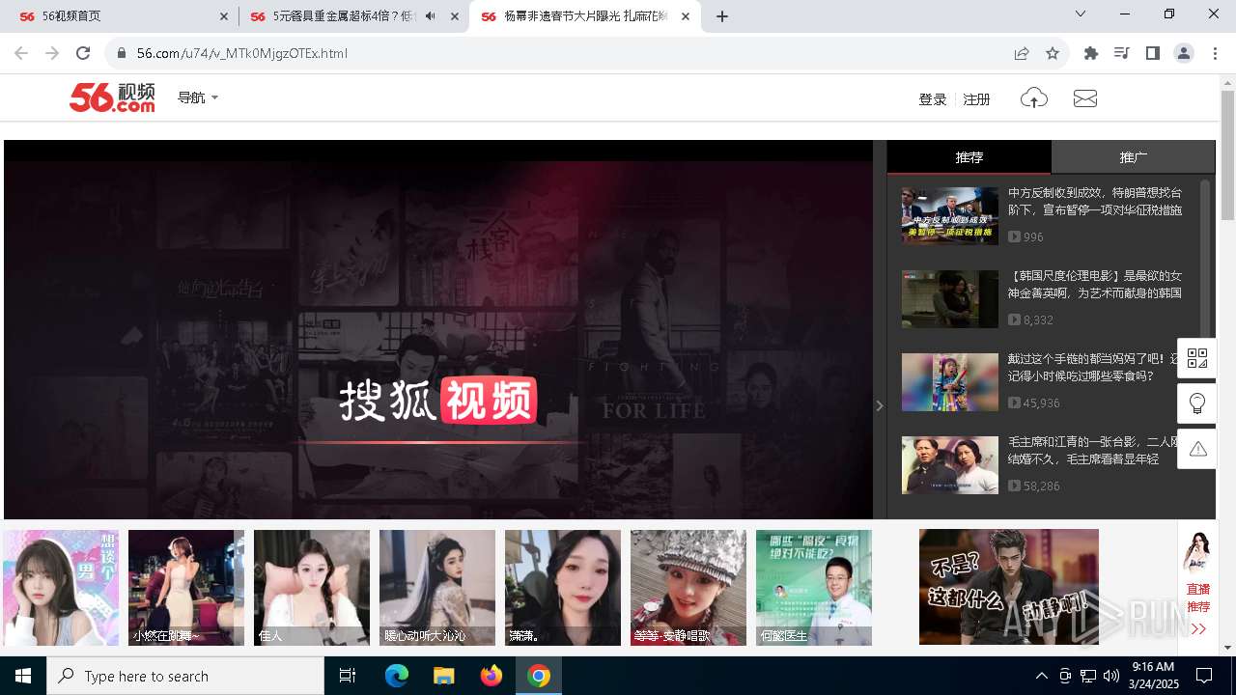Launch Firefox from taskbar
The width and height of the screenshot is (1236, 695).
[492, 676]
